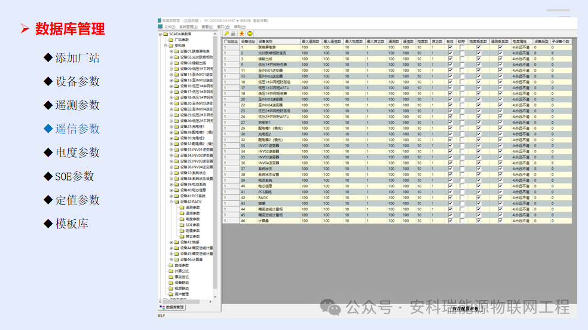Click folder icon of 设备39:电池系统
This screenshot has height=330, width=588.
[176, 185]
